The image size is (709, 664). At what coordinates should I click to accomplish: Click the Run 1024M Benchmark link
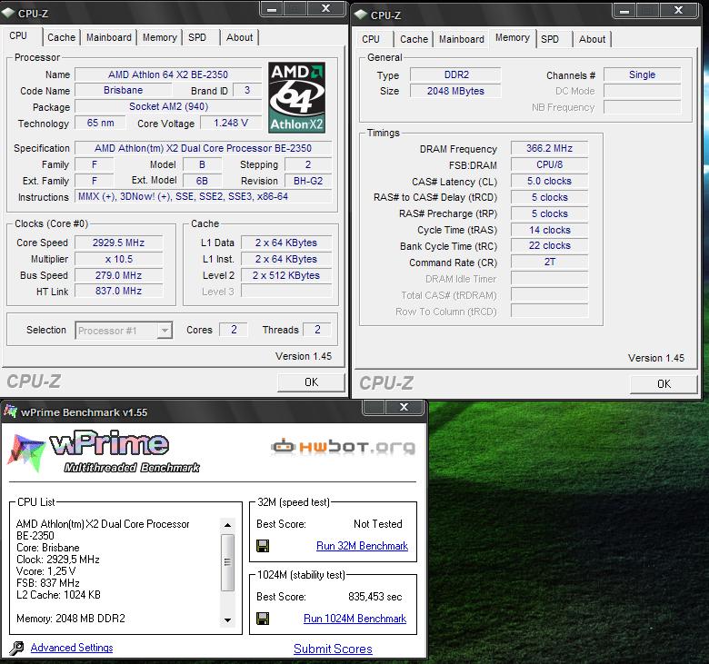354,619
